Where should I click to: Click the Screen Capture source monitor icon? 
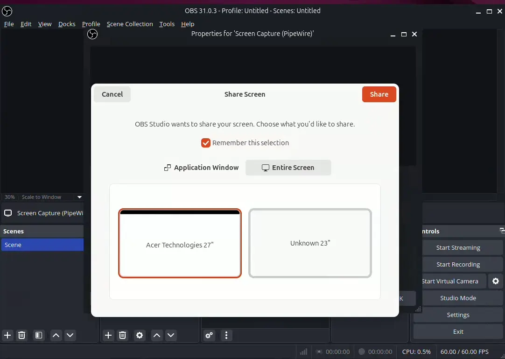pyautogui.click(x=8, y=213)
